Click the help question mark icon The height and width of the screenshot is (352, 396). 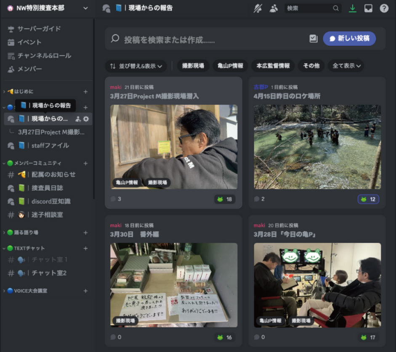pos(384,8)
